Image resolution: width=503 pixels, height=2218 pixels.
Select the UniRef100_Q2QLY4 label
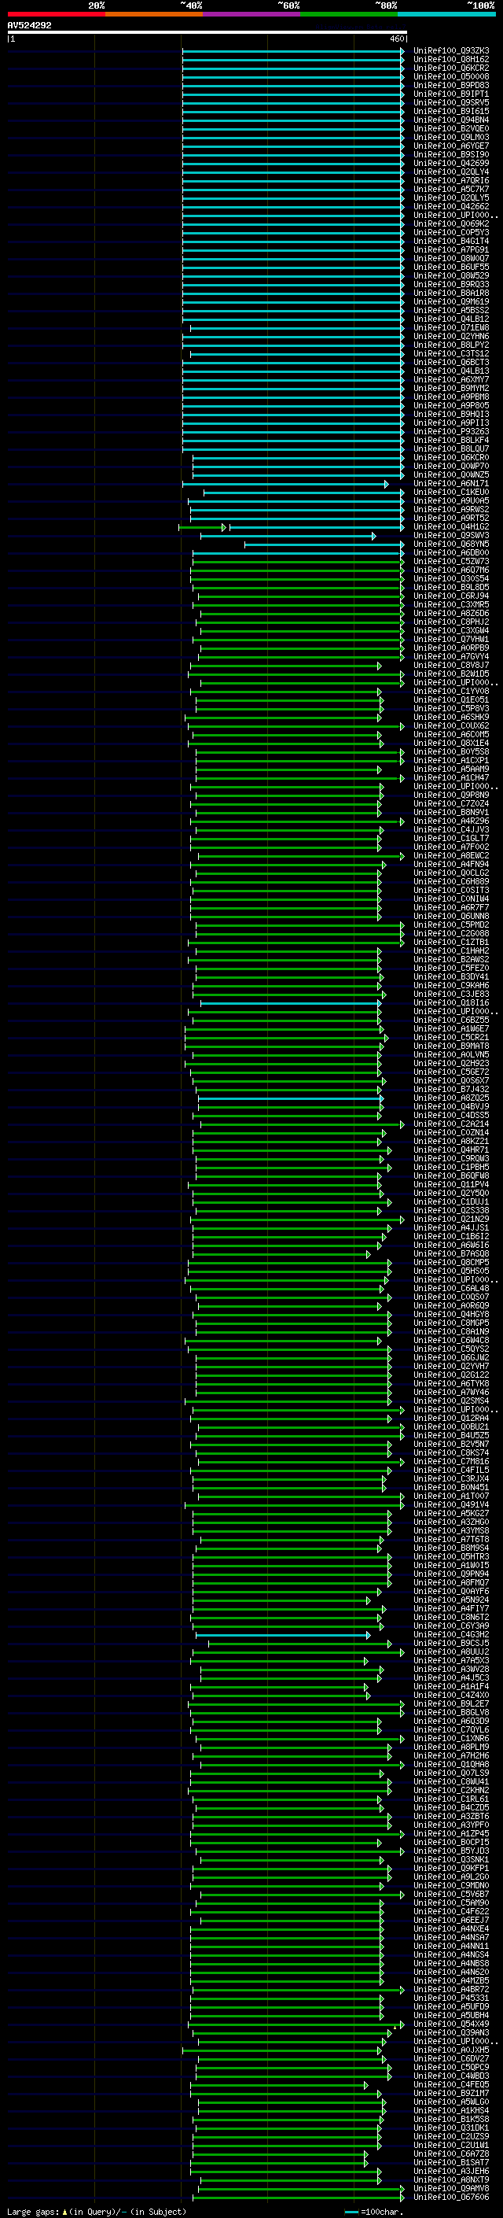tap(451, 172)
